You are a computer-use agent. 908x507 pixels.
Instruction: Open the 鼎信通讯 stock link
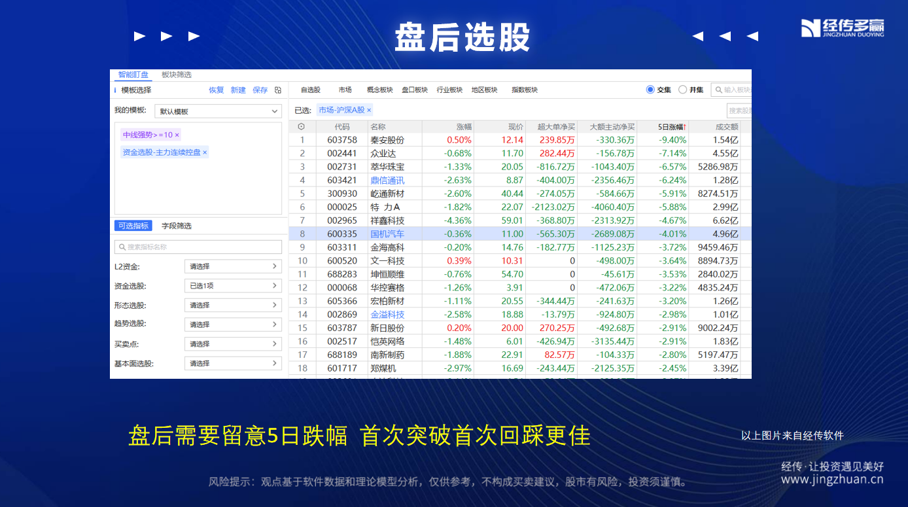coord(387,180)
